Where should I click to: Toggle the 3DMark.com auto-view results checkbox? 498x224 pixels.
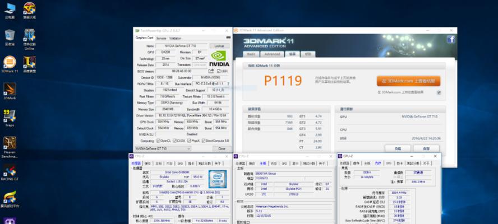(439, 92)
